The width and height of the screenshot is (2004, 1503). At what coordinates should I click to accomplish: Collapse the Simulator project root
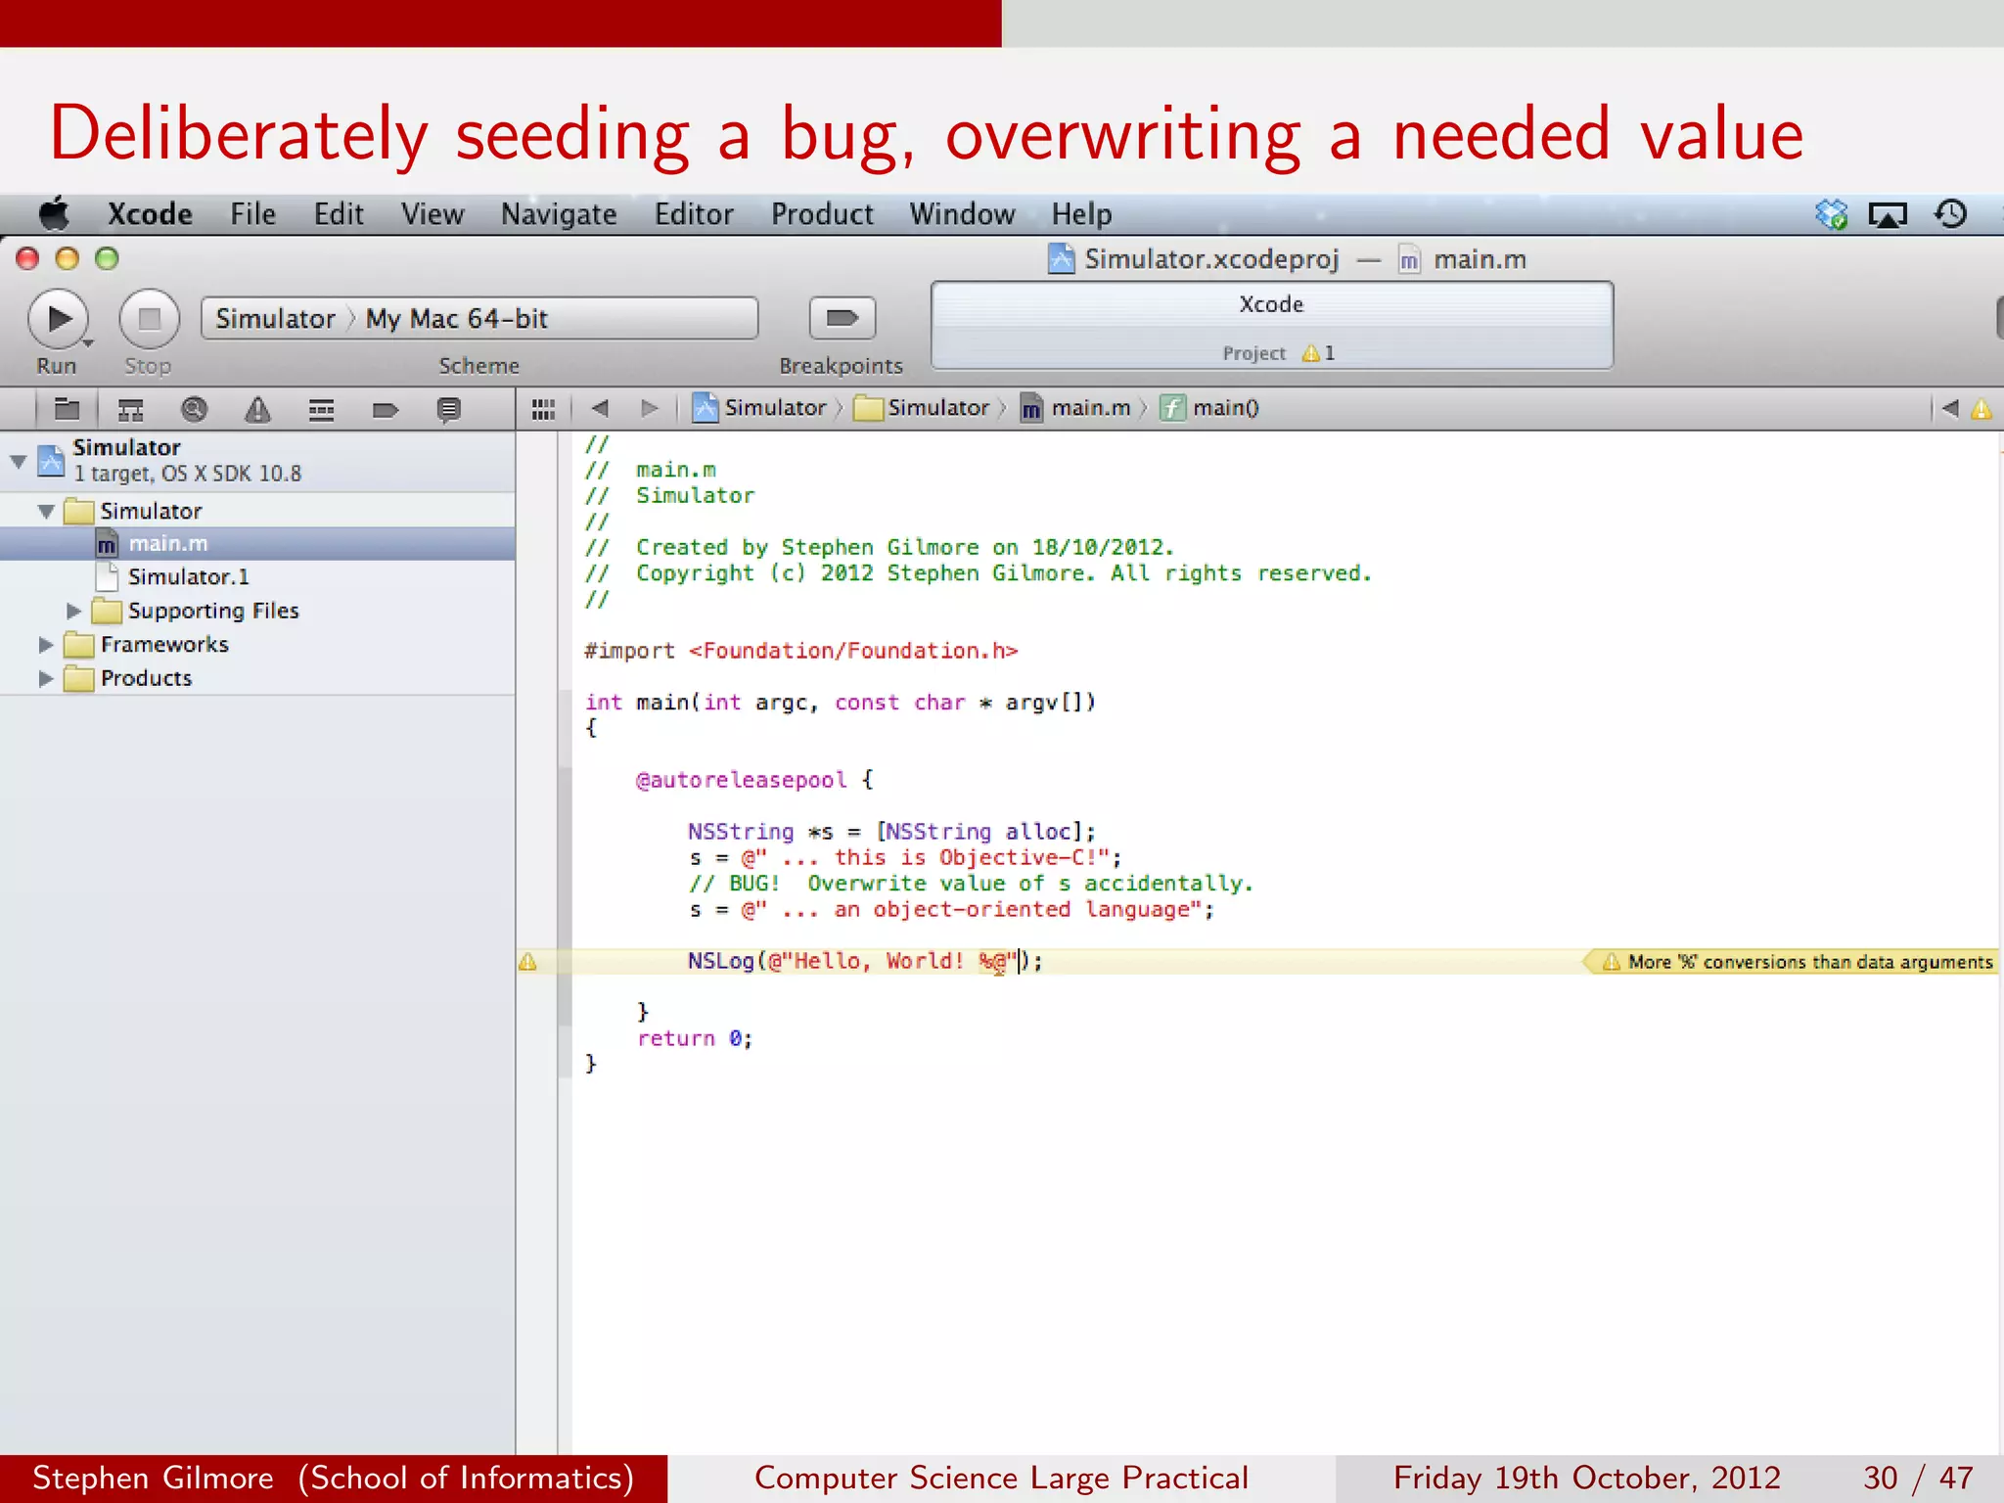[x=18, y=461]
